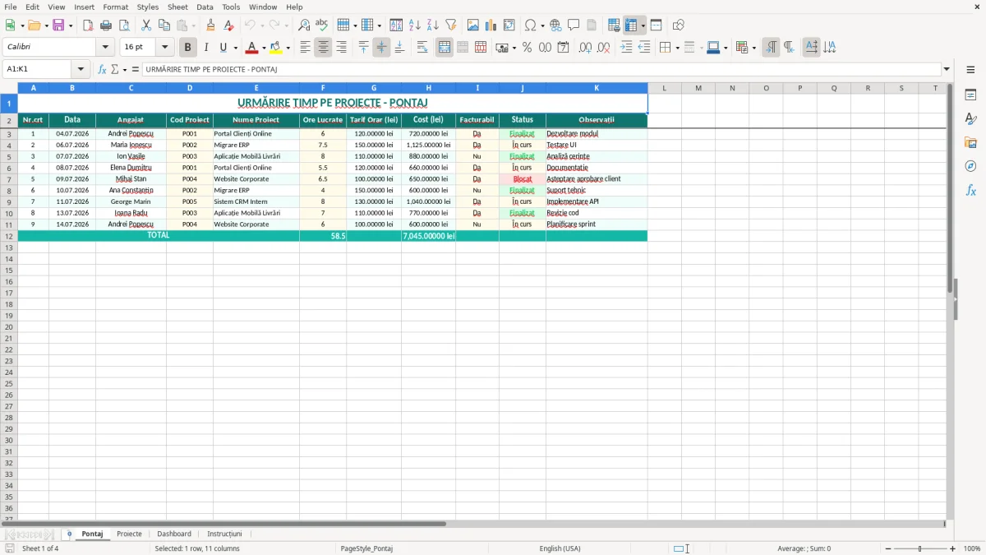The width and height of the screenshot is (986, 555).
Task: Export directly as PDF
Action: [x=88, y=25]
